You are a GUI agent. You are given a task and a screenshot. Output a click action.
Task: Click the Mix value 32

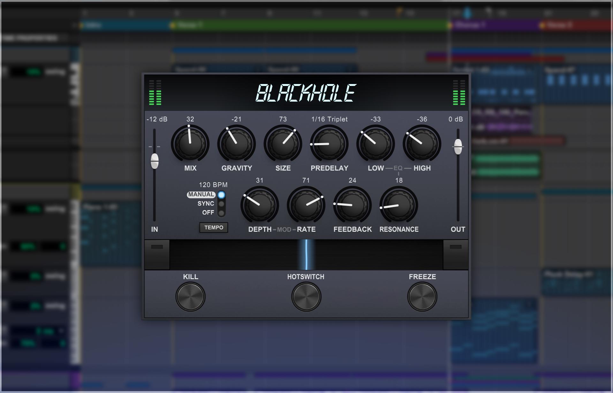tap(190, 119)
